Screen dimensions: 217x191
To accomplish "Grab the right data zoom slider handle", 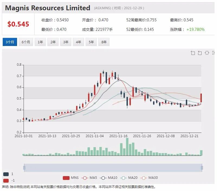I will click(x=202, y=168).
